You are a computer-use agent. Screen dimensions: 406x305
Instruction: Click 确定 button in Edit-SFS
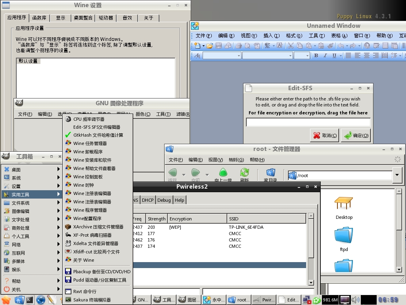click(x=356, y=135)
